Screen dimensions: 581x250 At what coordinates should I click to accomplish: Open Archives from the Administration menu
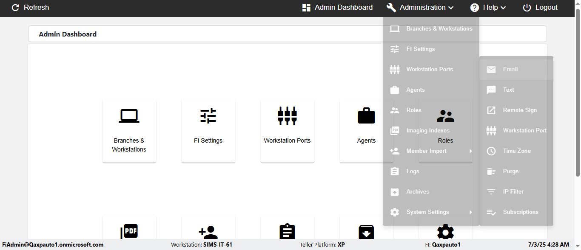pyautogui.click(x=431, y=192)
